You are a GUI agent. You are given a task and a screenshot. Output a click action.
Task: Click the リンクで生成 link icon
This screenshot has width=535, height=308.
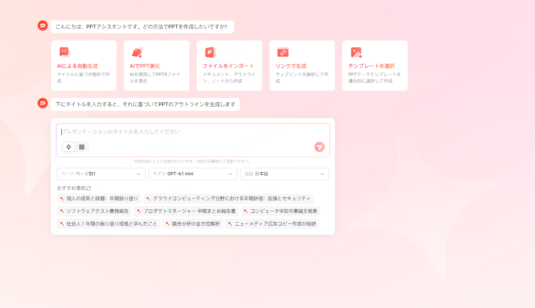pyautogui.click(x=283, y=52)
